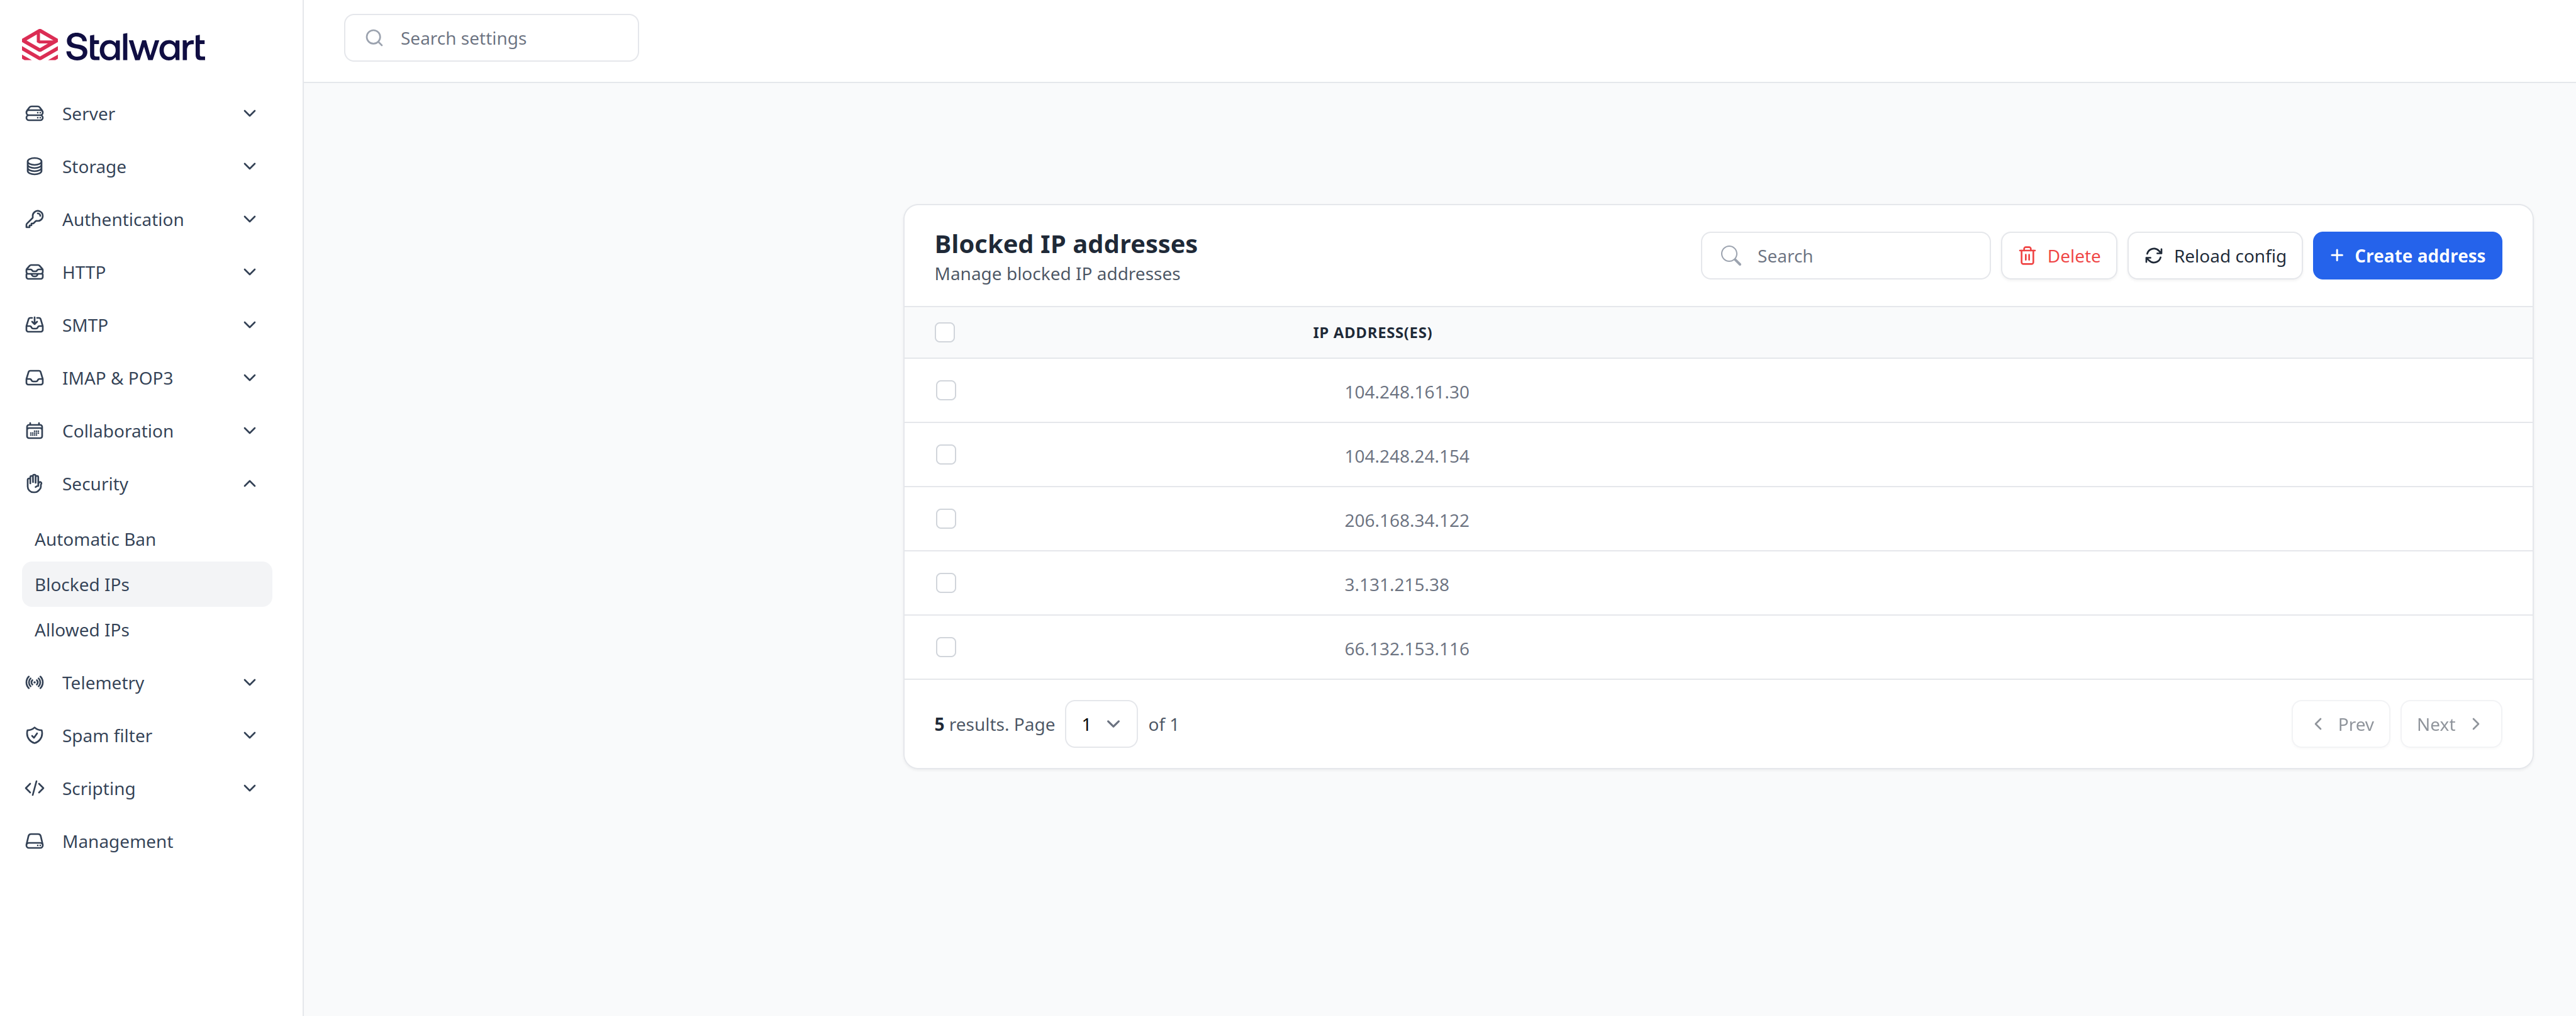Click inside the Search settings field

click(491, 37)
